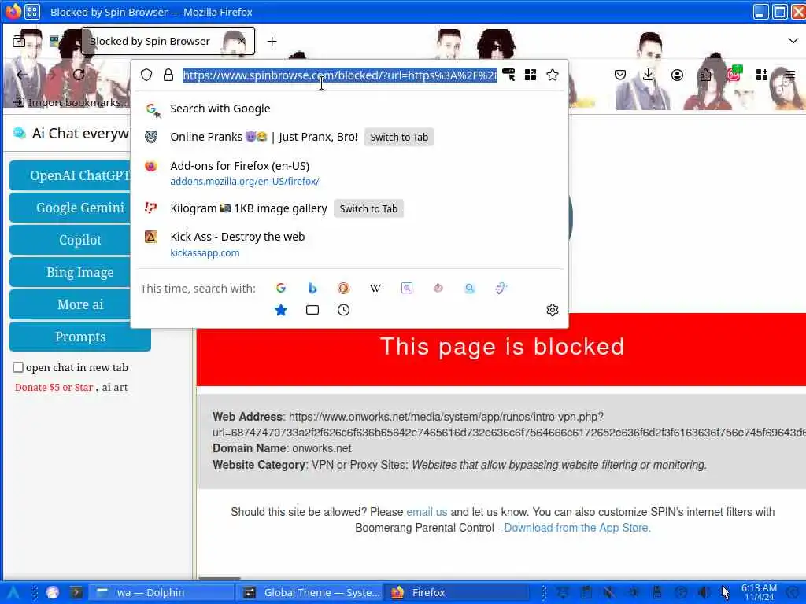Open a new tab with plus button
The height and width of the screenshot is (604, 806).
[x=272, y=41]
